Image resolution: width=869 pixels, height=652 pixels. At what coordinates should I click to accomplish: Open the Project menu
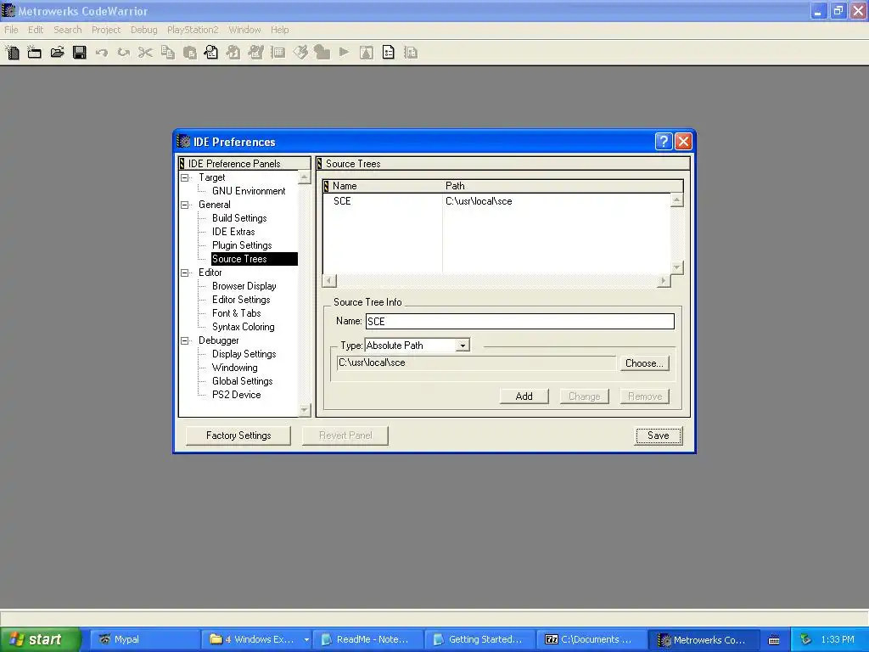point(106,30)
